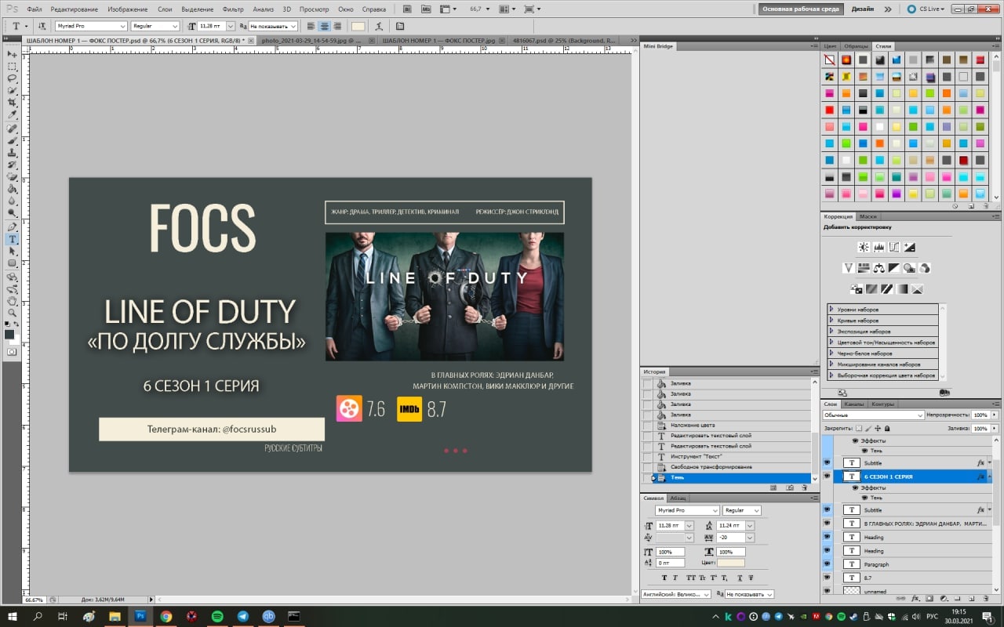This screenshot has width=1004, height=627.
Task: Select the Clone Stamp tool
Action: tap(13, 153)
